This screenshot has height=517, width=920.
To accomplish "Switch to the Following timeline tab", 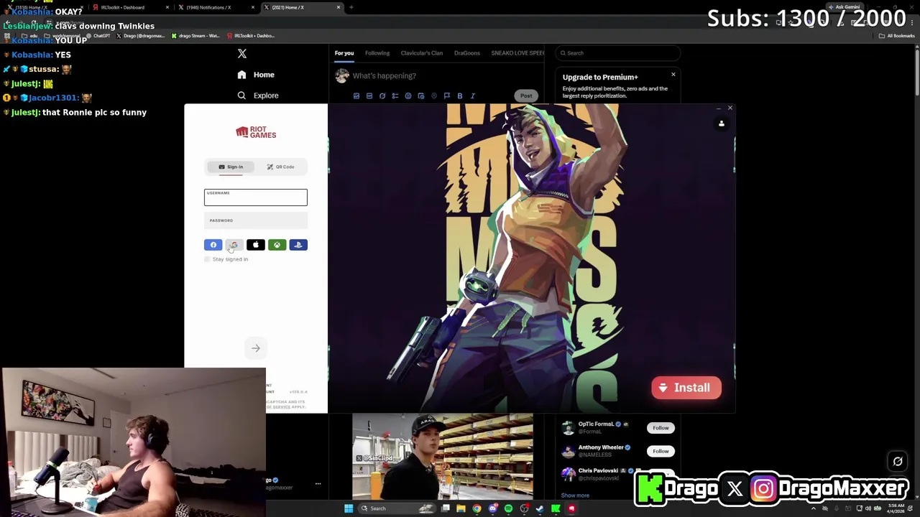I will (x=377, y=53).
